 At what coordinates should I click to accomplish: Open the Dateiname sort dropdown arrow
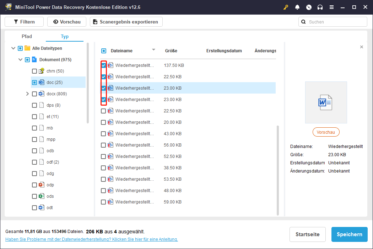[x=154, y=50]
